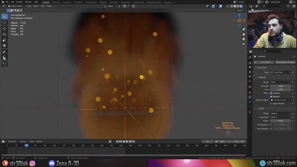Activate the Annotate tool

click(5, 52)
